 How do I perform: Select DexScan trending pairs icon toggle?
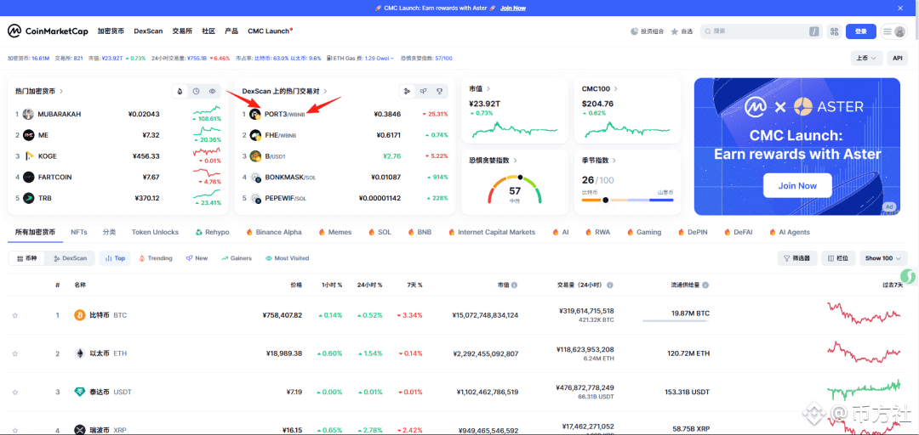[x=407, y=91]
